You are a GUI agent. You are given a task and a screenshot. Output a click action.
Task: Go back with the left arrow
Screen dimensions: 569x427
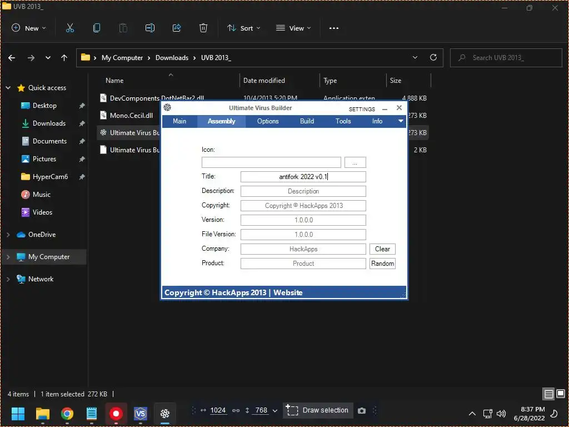tap(12, 58)
